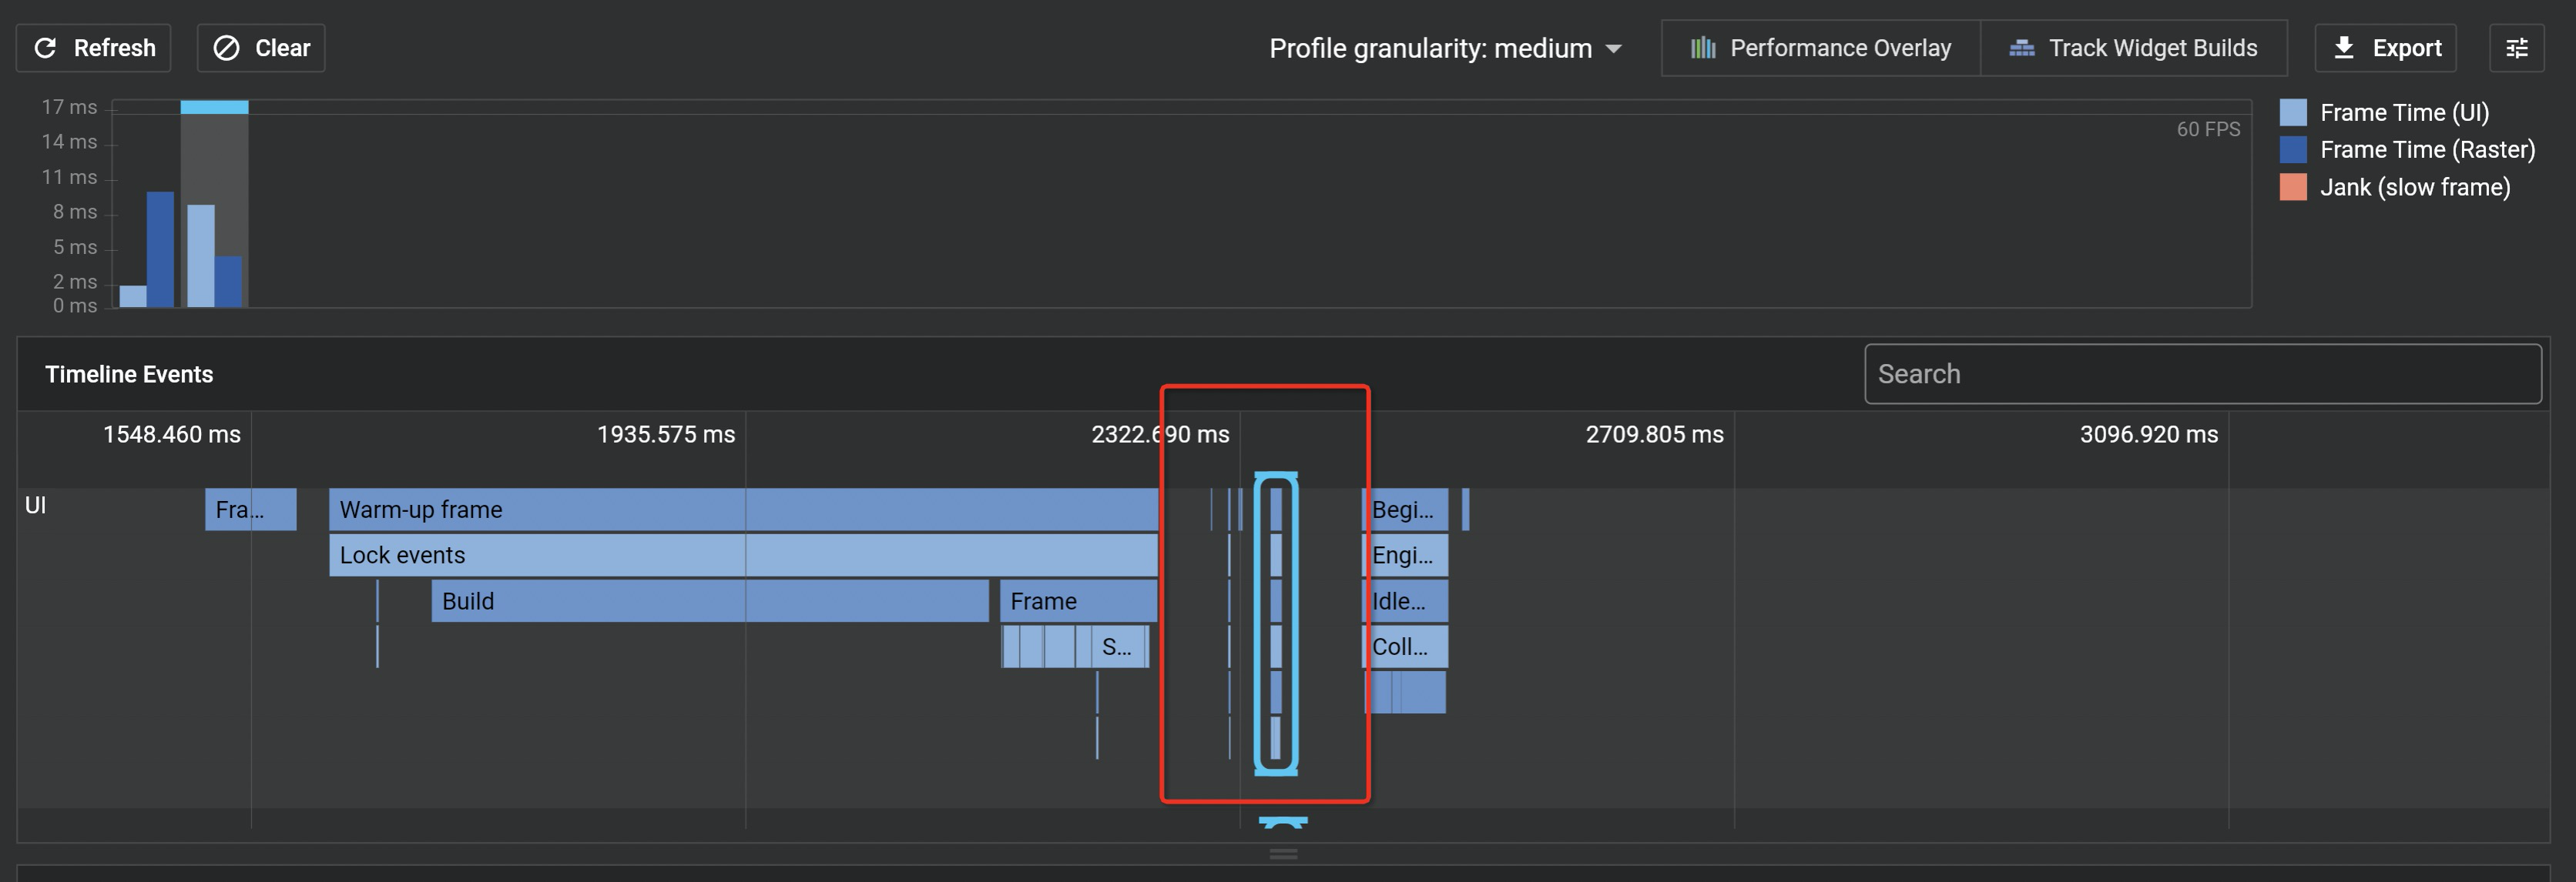Select the Warm-up frame event
The width and height of the screenshot is (2576, 882).
(x=743, y=509)
